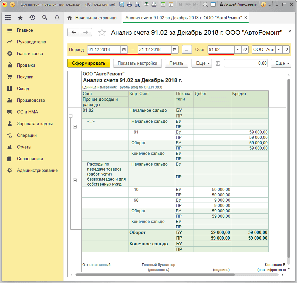Open the search magnifier icon
Viewport: 297px width, 283px height.
pos(45,18)
